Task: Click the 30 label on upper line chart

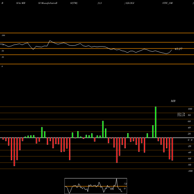Action: coord(3,57)
